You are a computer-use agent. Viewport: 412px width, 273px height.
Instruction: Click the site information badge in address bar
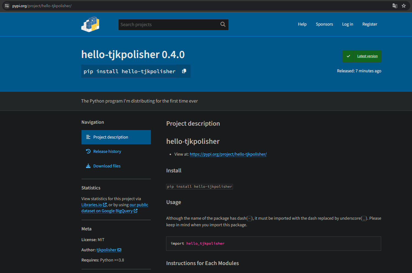pyautogui.click(x=7, y=5)
